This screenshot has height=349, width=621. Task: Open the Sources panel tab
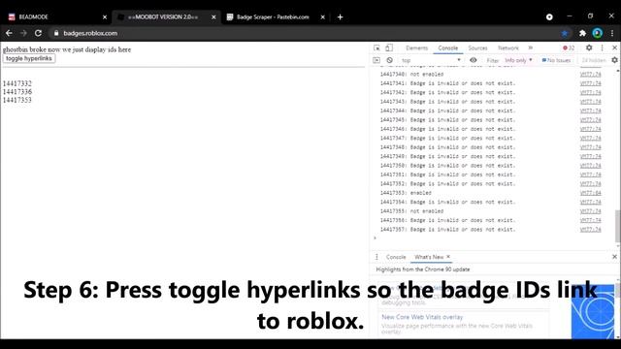[477, 48]
